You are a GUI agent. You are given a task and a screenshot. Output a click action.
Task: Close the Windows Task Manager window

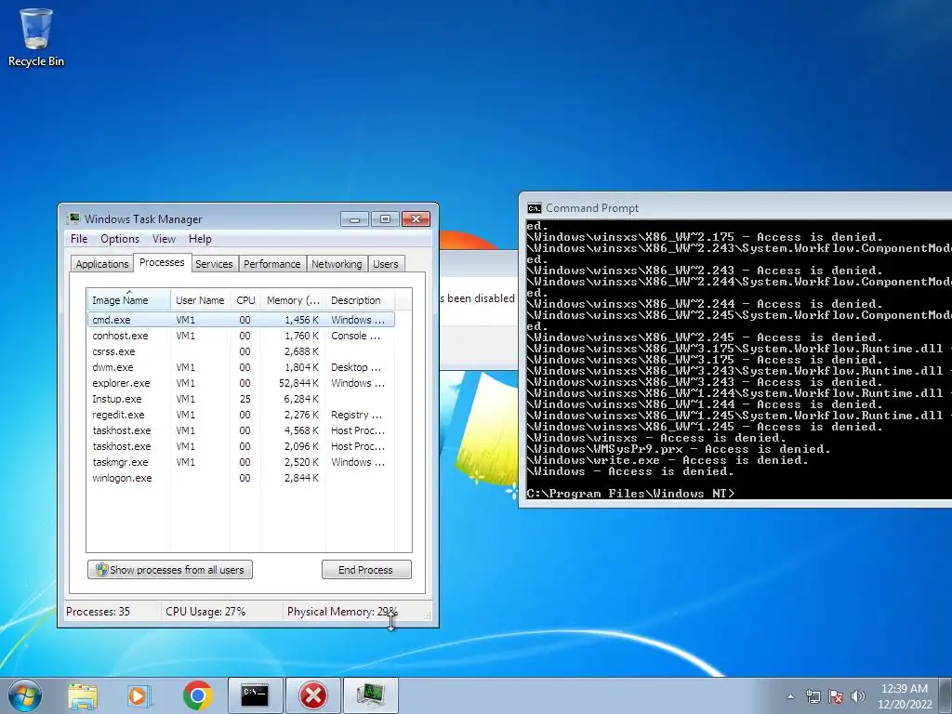pyautogui.click(x=416, y=219)
